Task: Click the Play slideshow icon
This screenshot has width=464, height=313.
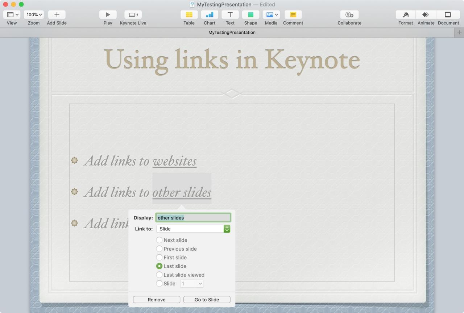Action: click(108, 15)
